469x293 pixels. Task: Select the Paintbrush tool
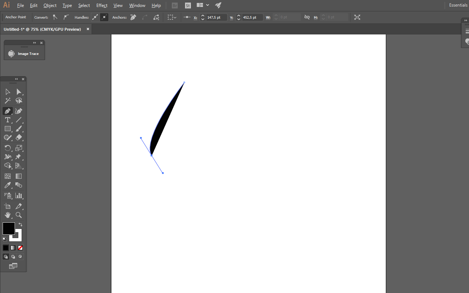click(18, 129)
